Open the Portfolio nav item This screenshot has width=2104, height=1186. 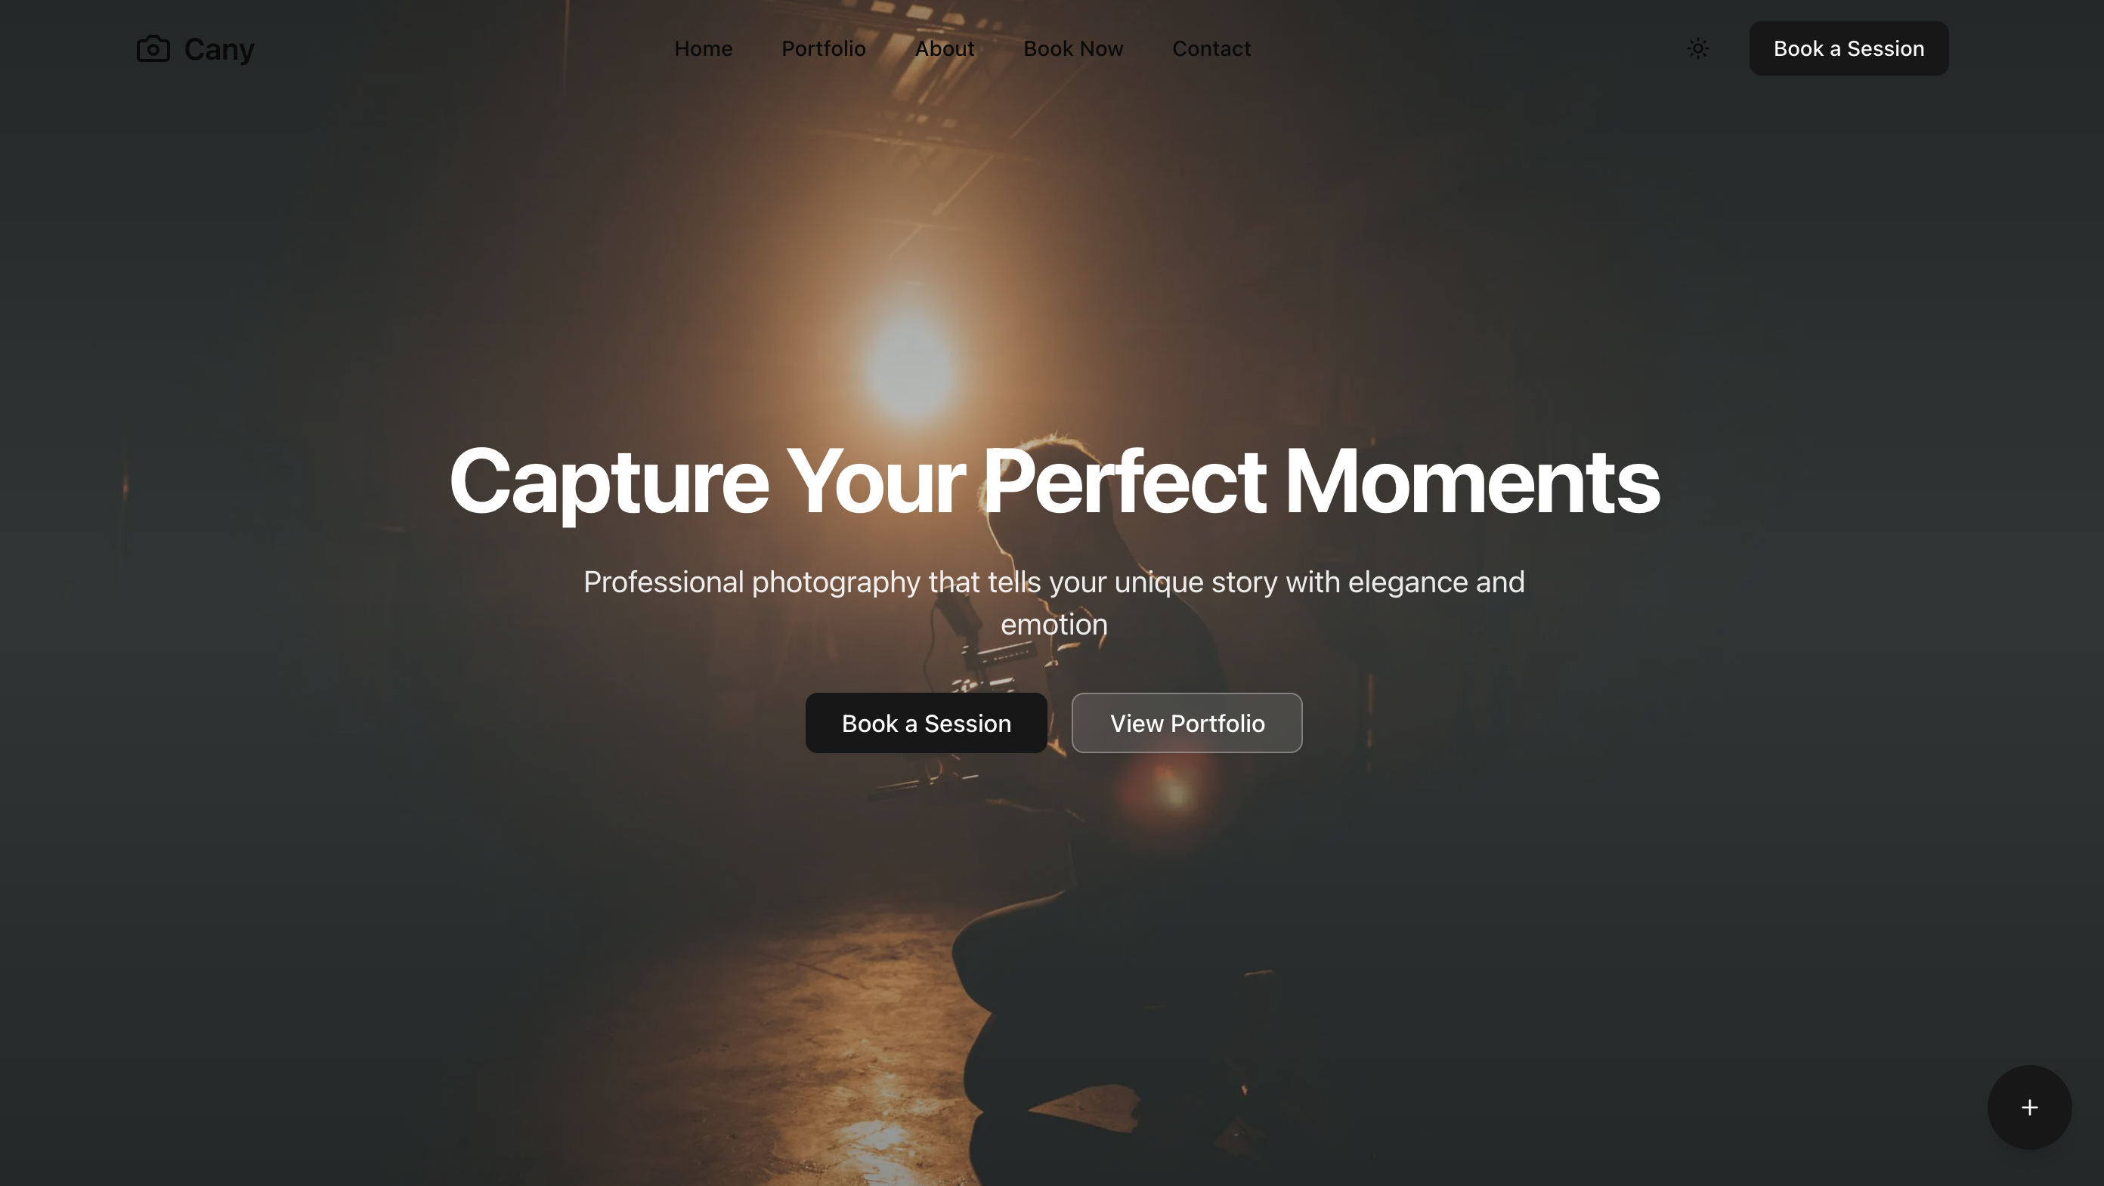823,49
